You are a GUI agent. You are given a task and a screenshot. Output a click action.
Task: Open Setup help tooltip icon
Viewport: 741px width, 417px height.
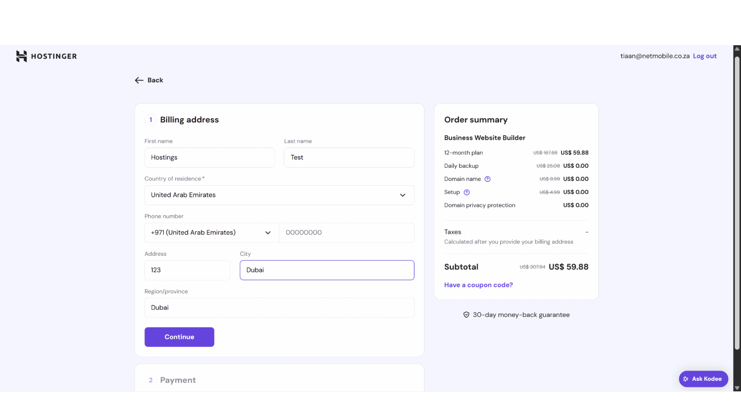pyautogui.click(x=467, y=192)
